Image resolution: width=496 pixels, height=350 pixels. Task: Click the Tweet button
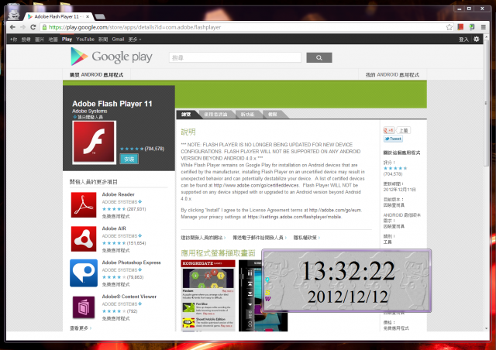pos(393,139)
